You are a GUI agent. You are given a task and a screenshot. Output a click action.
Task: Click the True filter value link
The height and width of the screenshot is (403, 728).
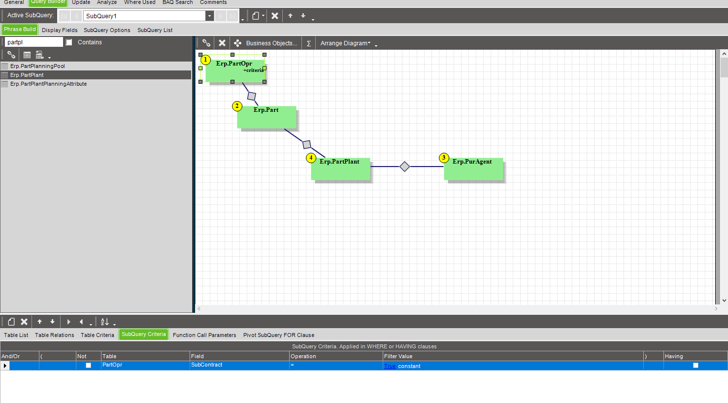click(x=390, y=366)
